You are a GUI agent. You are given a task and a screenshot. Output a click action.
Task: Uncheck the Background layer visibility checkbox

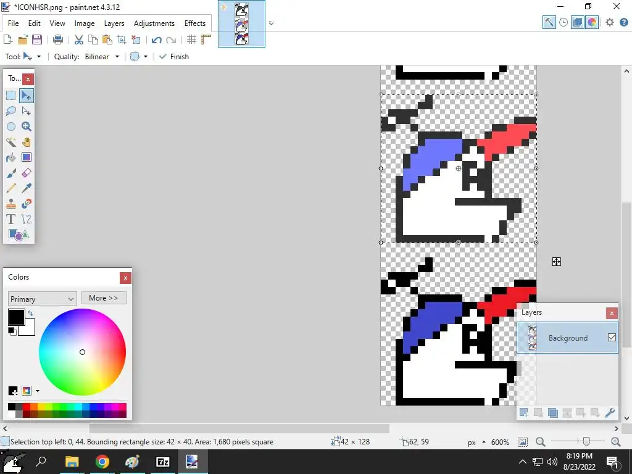(612, 338)
